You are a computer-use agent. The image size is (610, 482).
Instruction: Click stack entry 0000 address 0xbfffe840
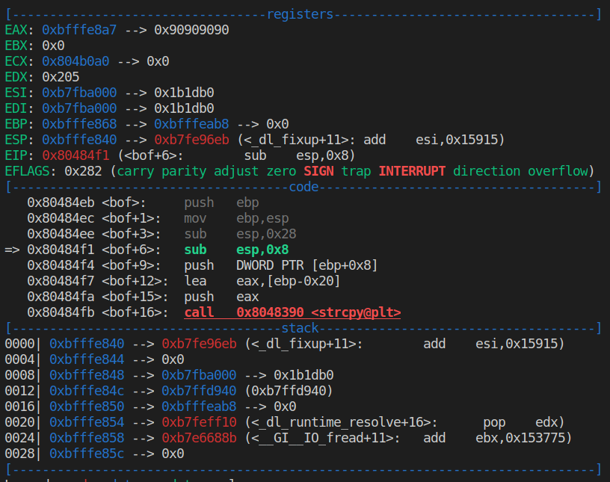[x=87, y=344]
